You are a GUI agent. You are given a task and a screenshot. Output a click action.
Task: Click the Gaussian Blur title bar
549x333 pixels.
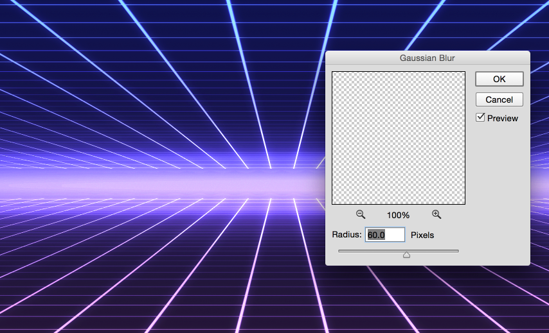point(428,58)
